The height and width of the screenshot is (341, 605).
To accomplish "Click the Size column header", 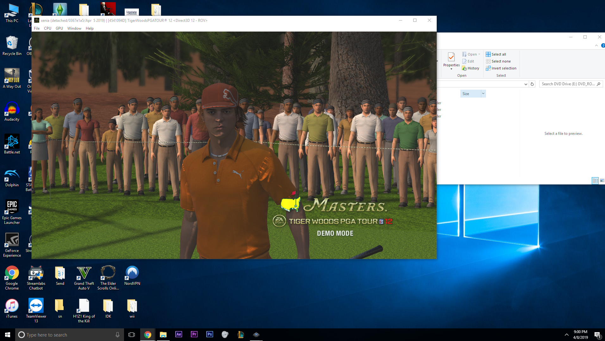I will tap(471, 94).
